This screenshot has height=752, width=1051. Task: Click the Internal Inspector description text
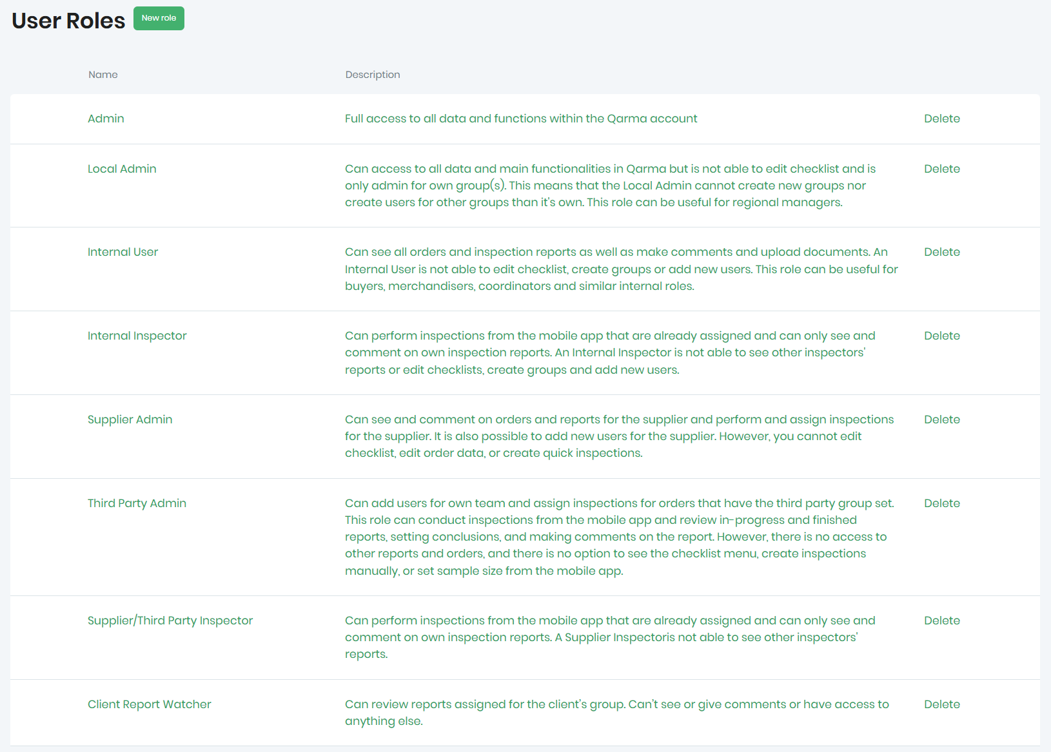point(610,352)
